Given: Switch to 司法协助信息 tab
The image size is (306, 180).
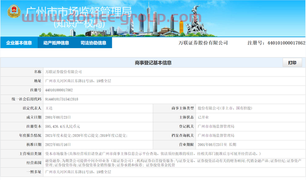Looking at the screenshot, I should click(x=93, y=43).
